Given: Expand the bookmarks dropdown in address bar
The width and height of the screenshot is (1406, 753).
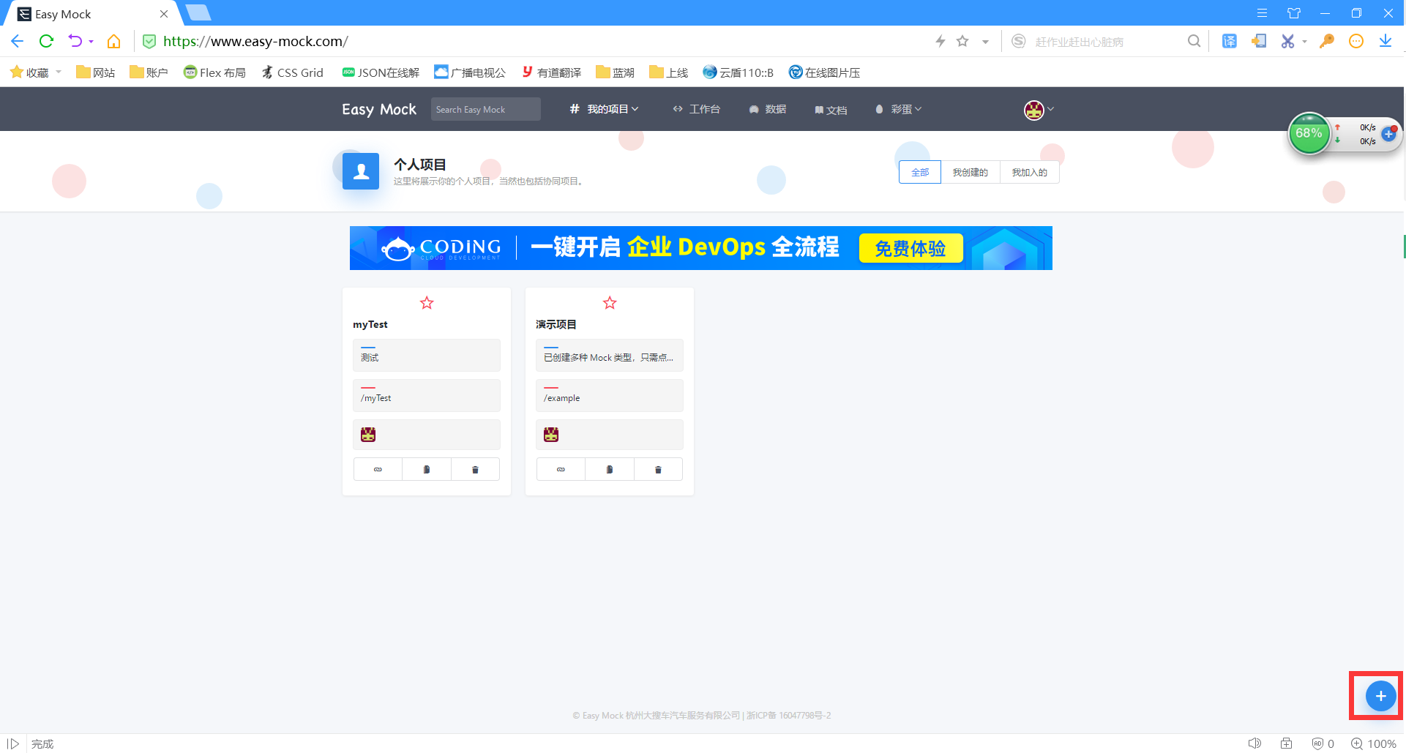Looking at the screenshot, I should tap(985, 41).
